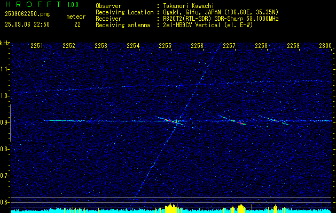Click the meteor label
The width and height of the screenshot is (336, 213).
76,17
